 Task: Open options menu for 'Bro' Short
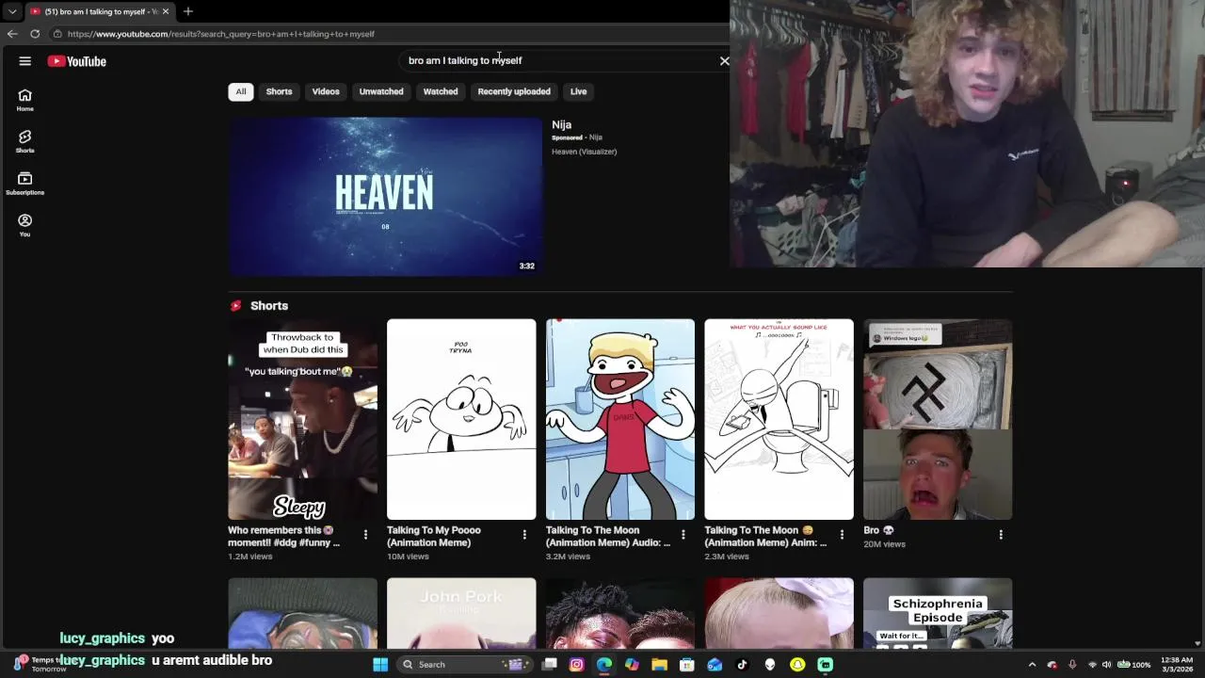[1001, 535]
